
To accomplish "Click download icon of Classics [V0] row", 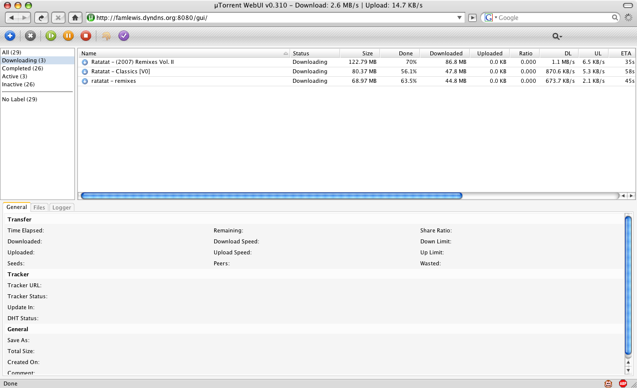I will [x=85, y=72].
